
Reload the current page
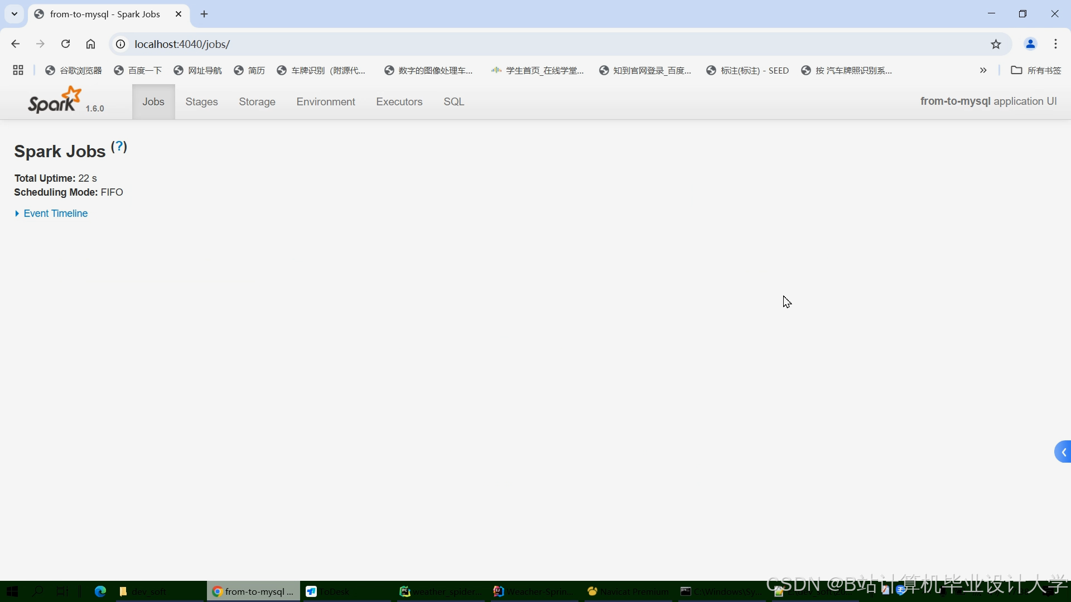pyautogui.click(x=65, y=44)
